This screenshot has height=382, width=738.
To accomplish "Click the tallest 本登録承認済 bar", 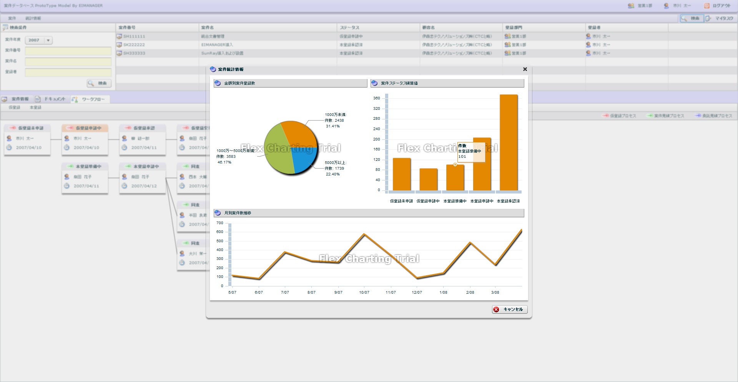I will (509, 142).
